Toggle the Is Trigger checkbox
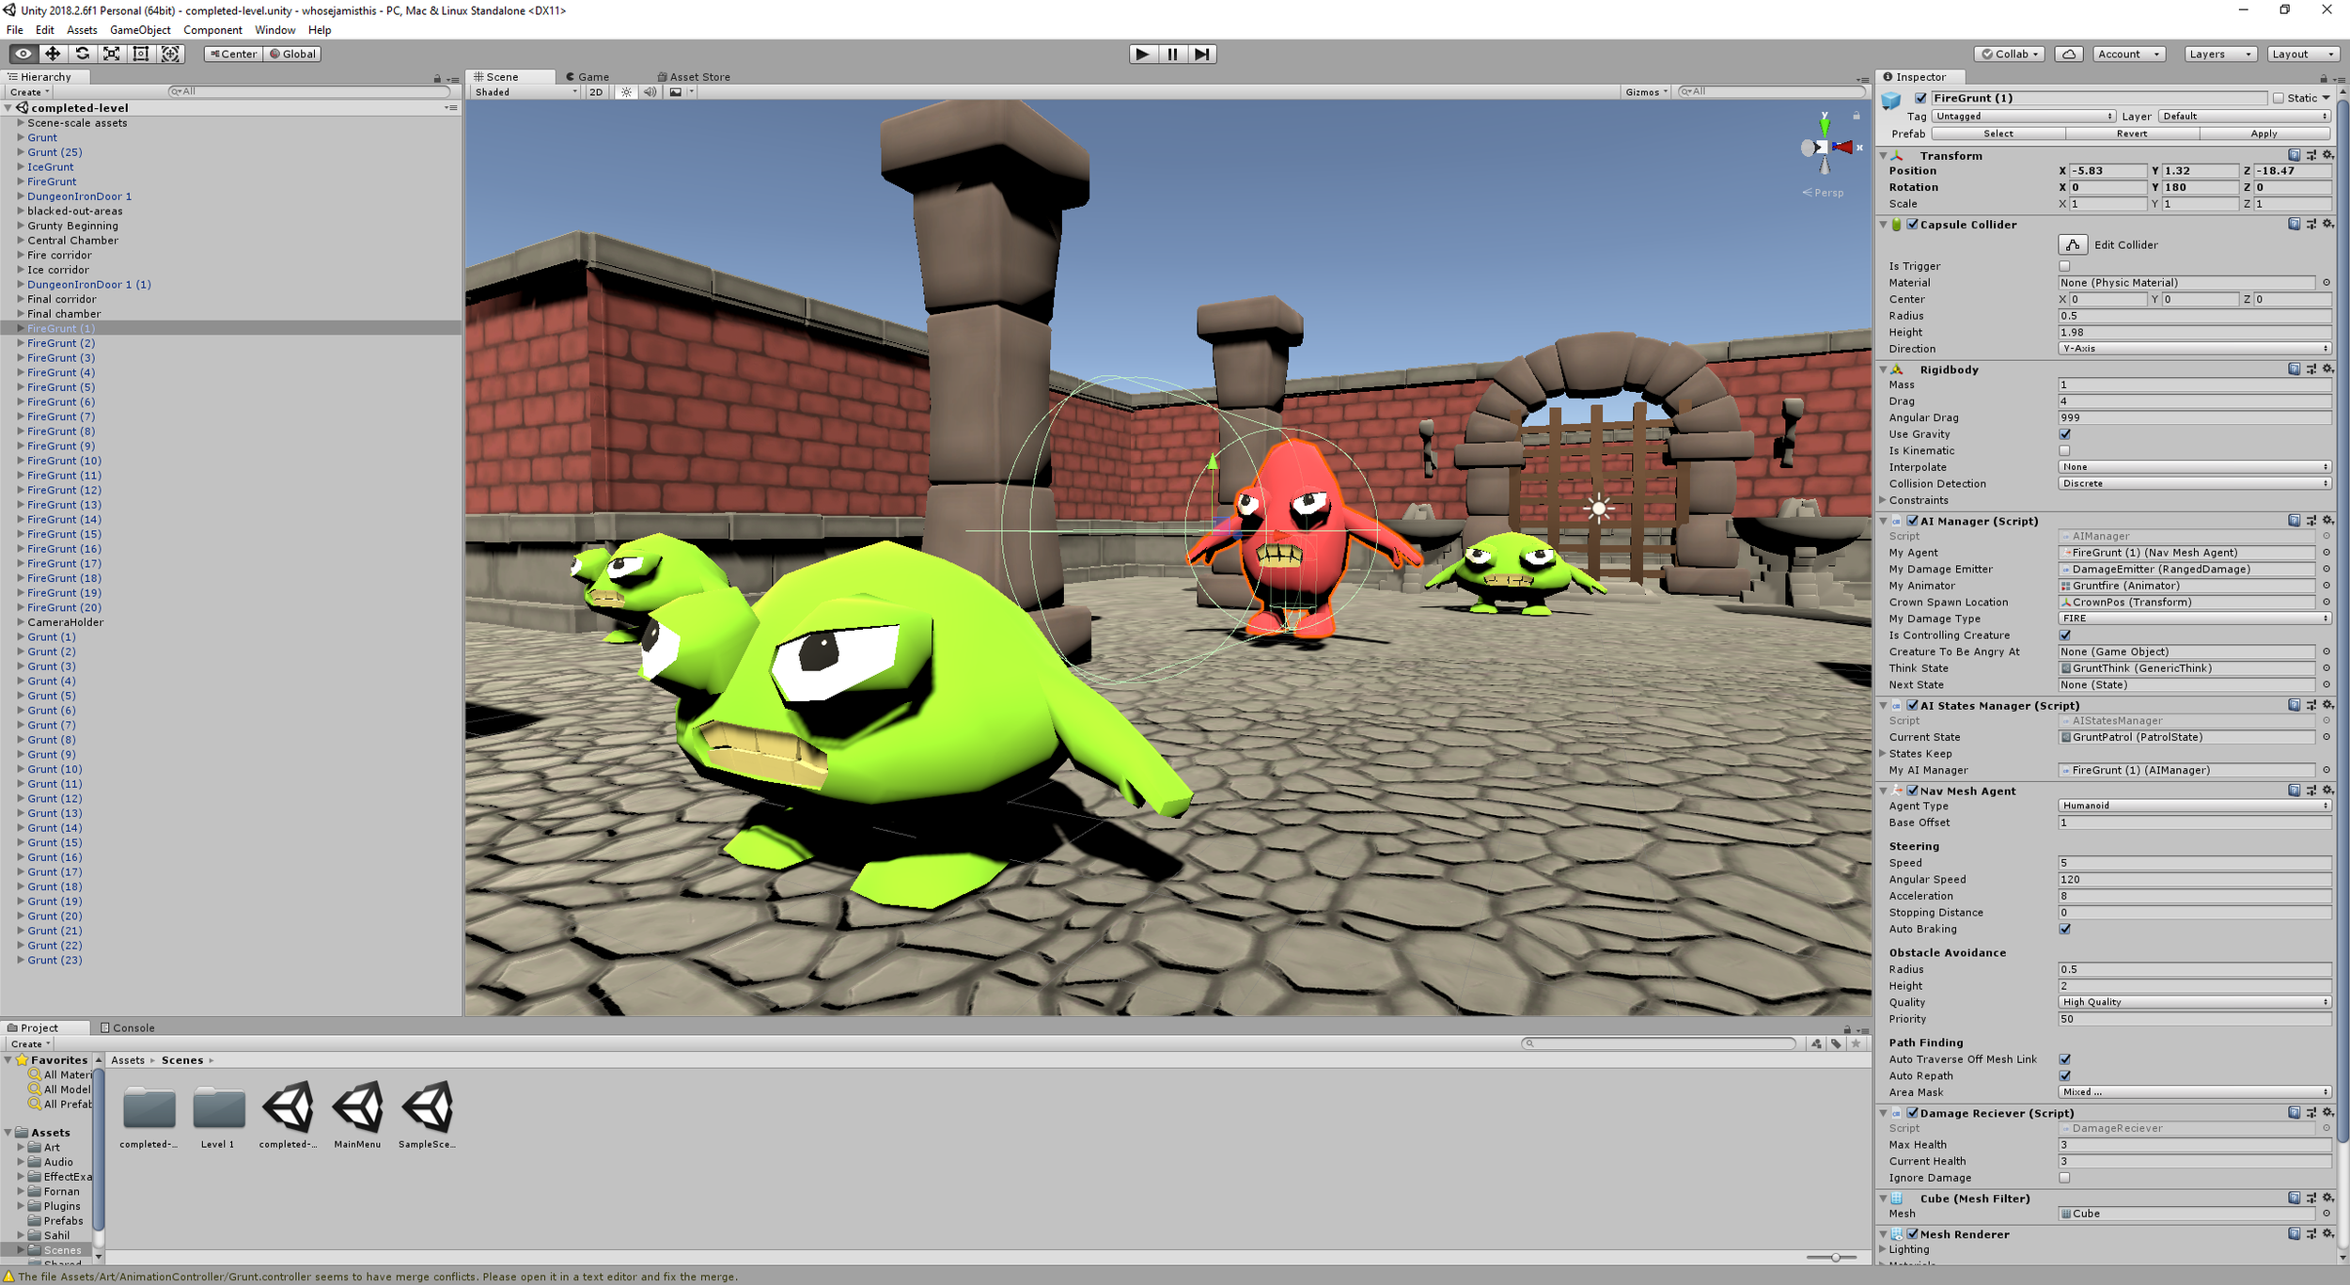This screenshot has height=1285, width=2350. 2064,266
